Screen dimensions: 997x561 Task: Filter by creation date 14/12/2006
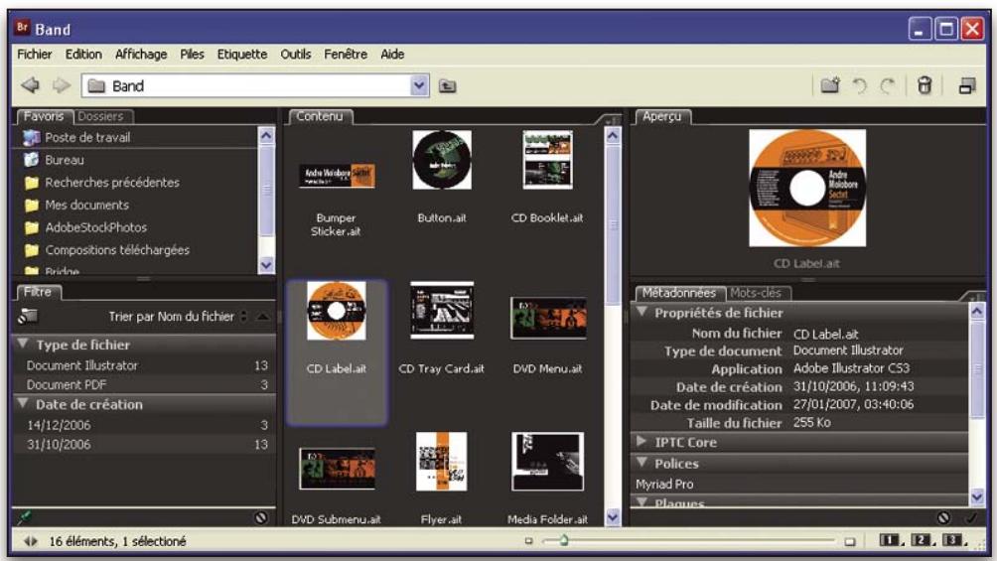144,425
